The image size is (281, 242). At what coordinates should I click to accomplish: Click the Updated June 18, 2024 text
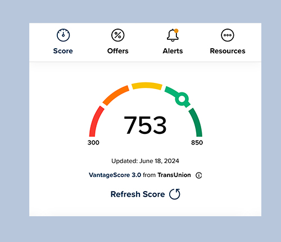point(145,161)
